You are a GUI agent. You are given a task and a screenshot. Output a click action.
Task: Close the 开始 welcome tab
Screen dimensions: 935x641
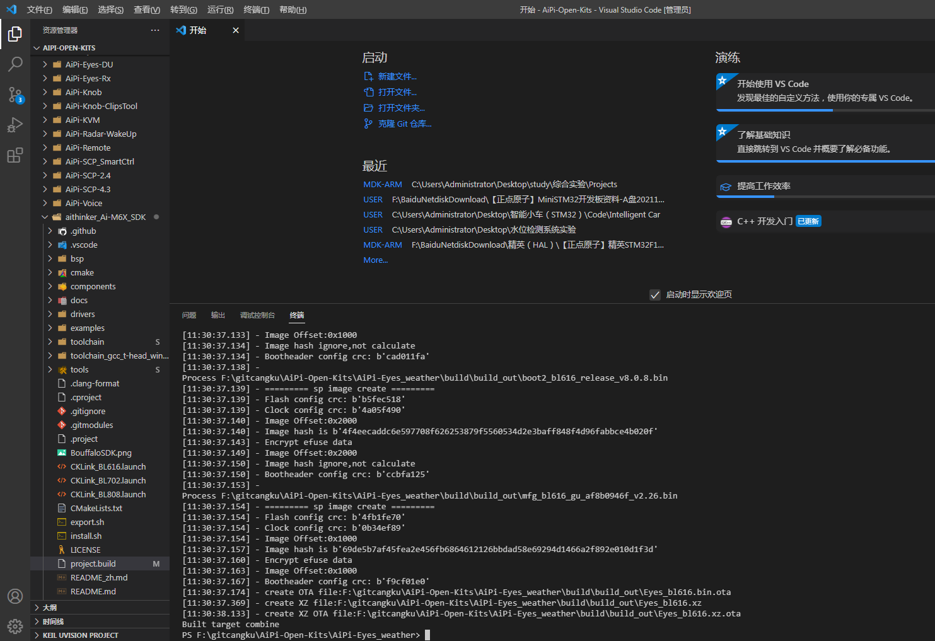[x=236, y=30]
